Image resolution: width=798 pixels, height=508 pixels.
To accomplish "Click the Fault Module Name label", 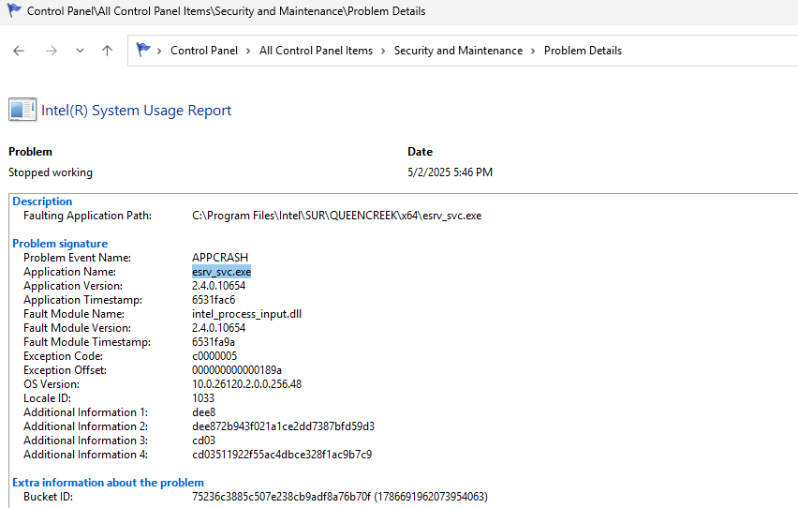I will (74, 314).
